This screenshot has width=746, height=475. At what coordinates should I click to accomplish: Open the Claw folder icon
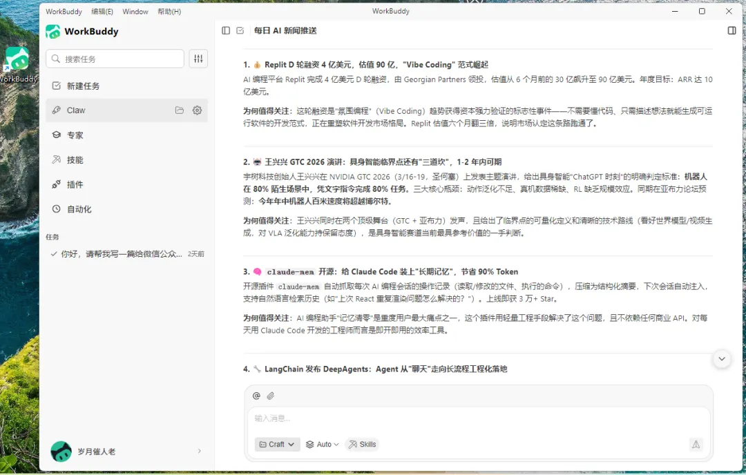click(x=180, y=110)
